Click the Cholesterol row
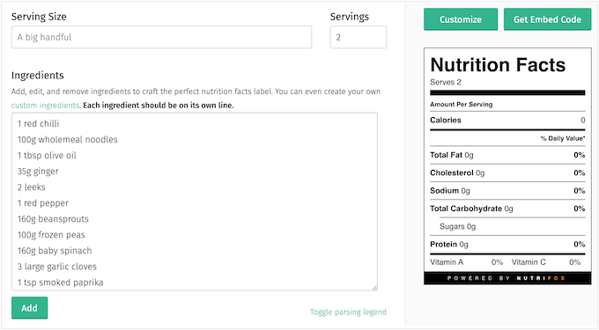This screenshot has width=599, height=330. 507,172
